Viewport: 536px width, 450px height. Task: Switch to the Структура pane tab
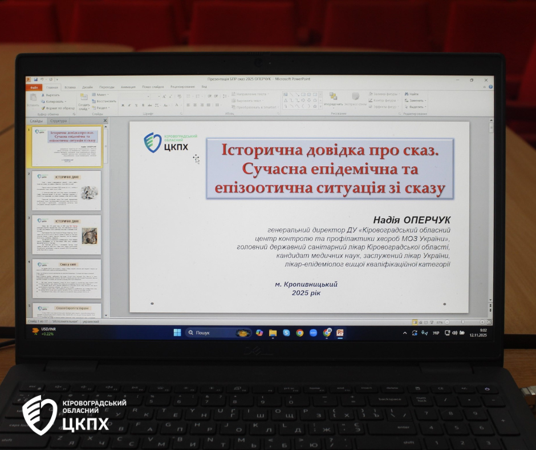click(58, 120)
